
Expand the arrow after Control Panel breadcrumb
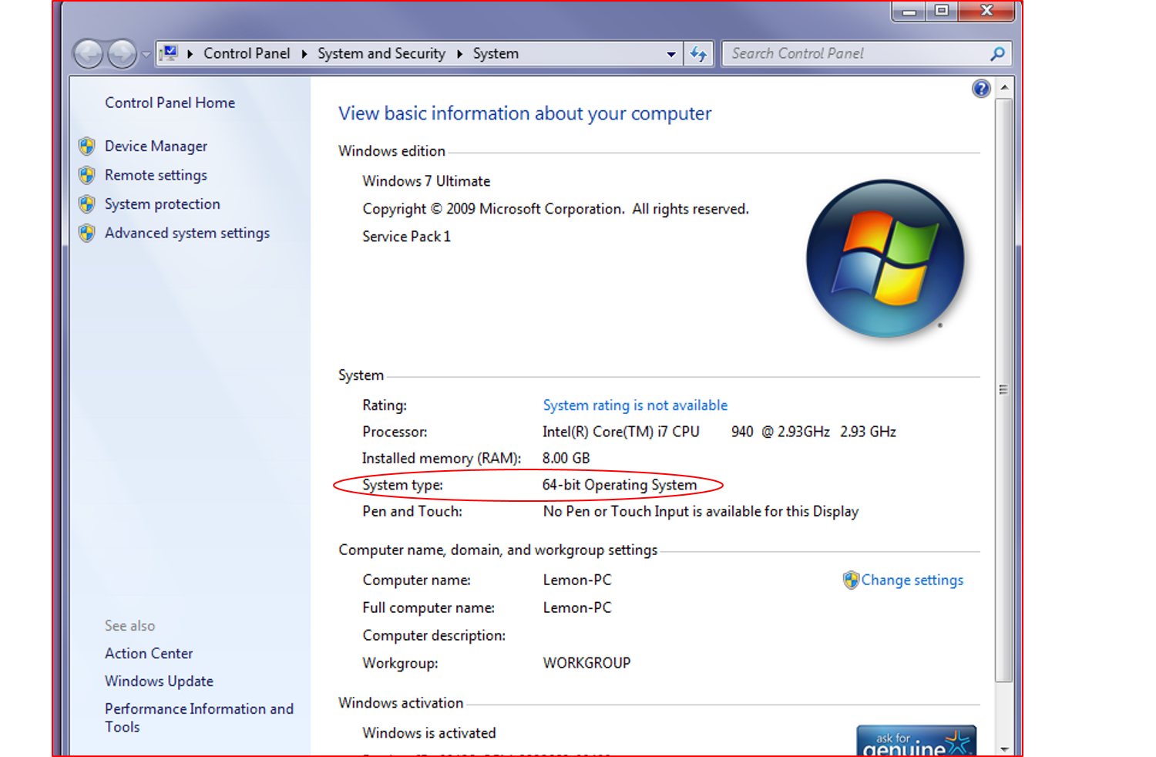coord(304,54)
